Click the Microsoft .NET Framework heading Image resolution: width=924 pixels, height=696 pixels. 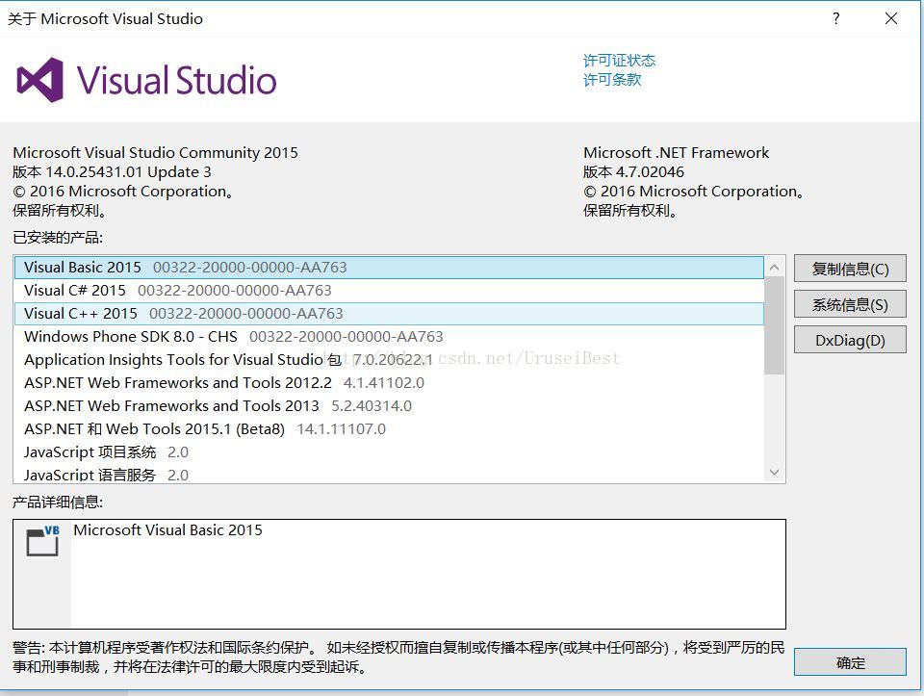click(x=676, y=153)
